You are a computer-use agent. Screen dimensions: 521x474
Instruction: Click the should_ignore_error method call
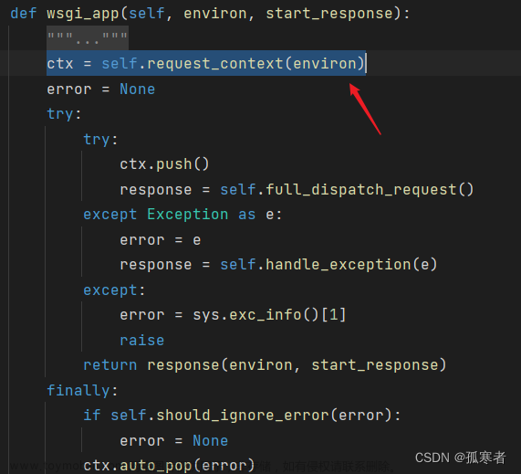pos(243,416)
